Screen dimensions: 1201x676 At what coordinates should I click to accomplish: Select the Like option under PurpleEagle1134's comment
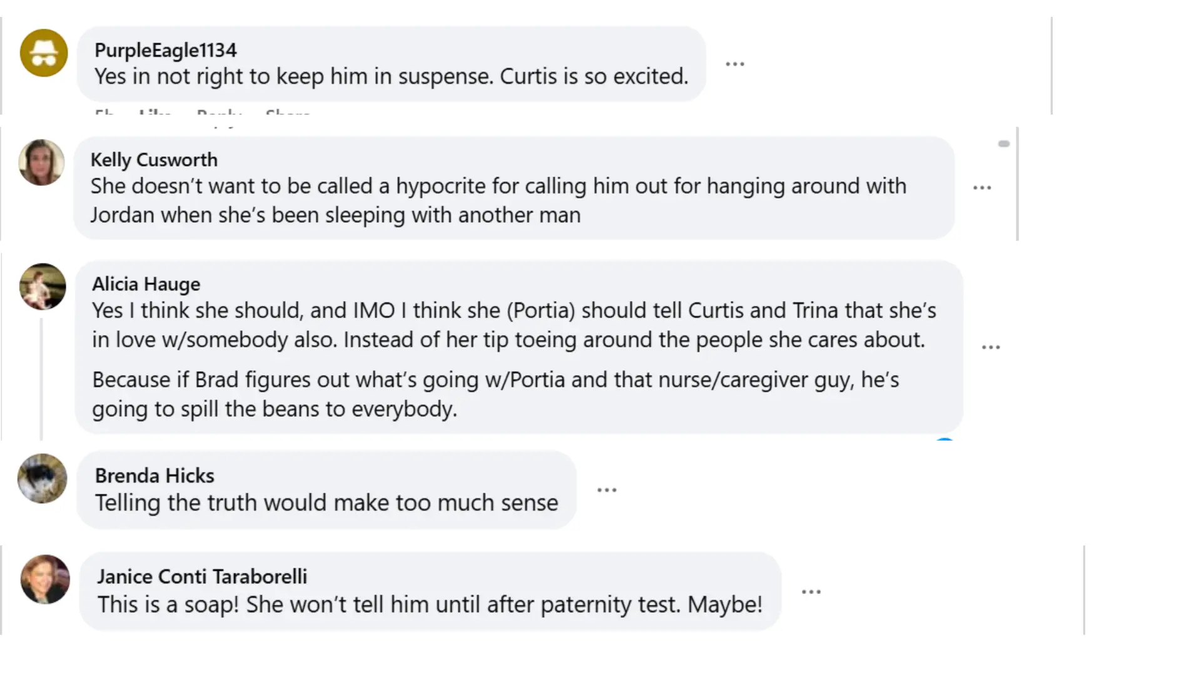click(x=154, y=115)
